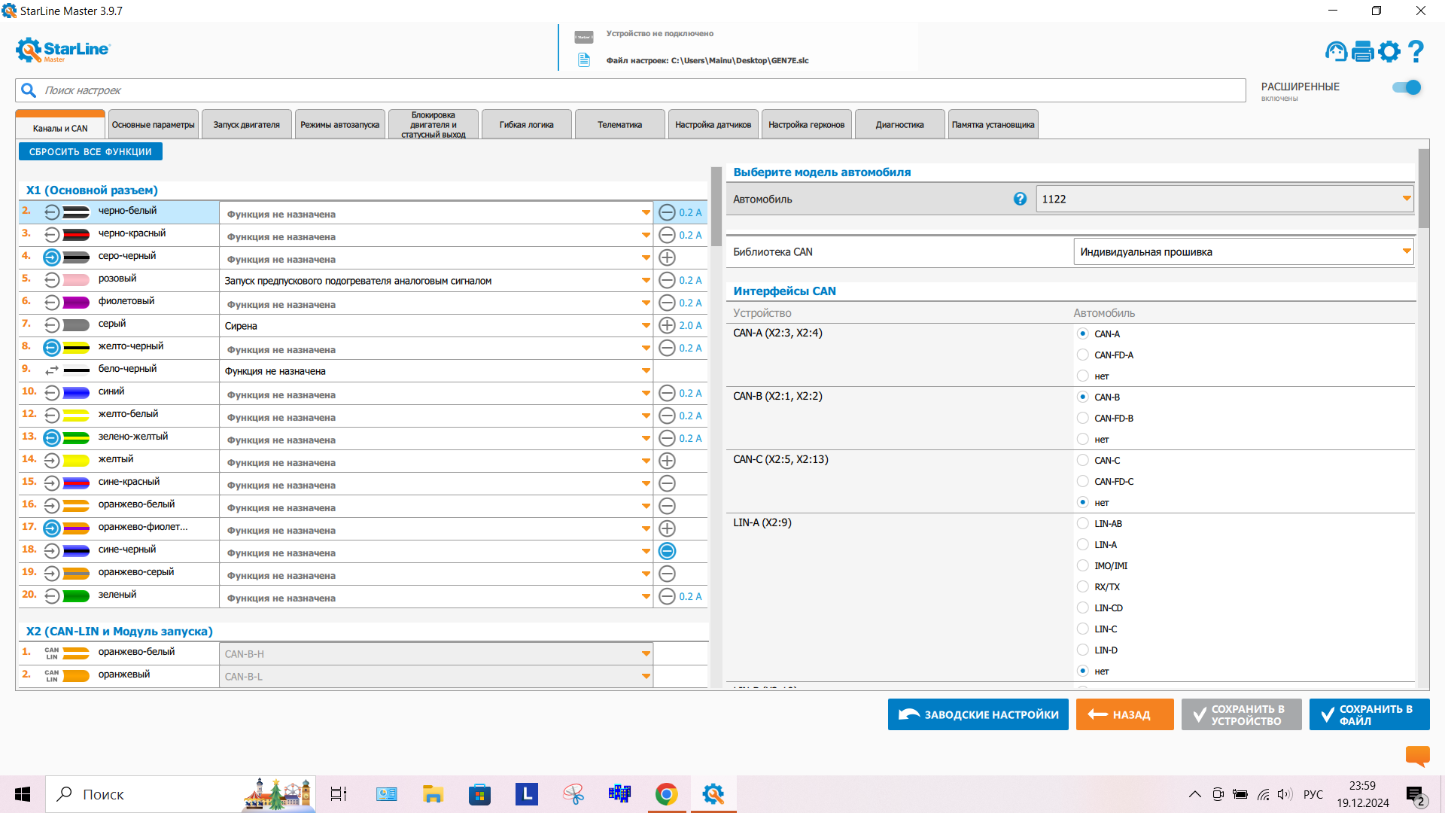
Task: Select RX/TX radio option
Action: [1083, 586]
